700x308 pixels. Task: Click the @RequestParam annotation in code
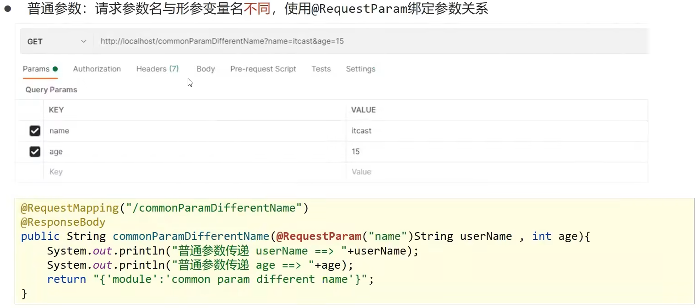319,236
